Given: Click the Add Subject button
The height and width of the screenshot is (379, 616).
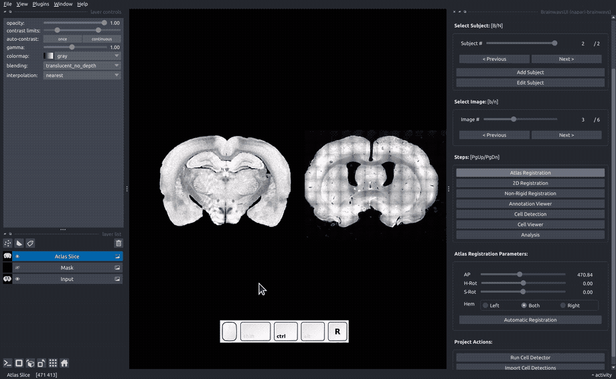Looking at the screenshot, I should (x=530, y=72).
